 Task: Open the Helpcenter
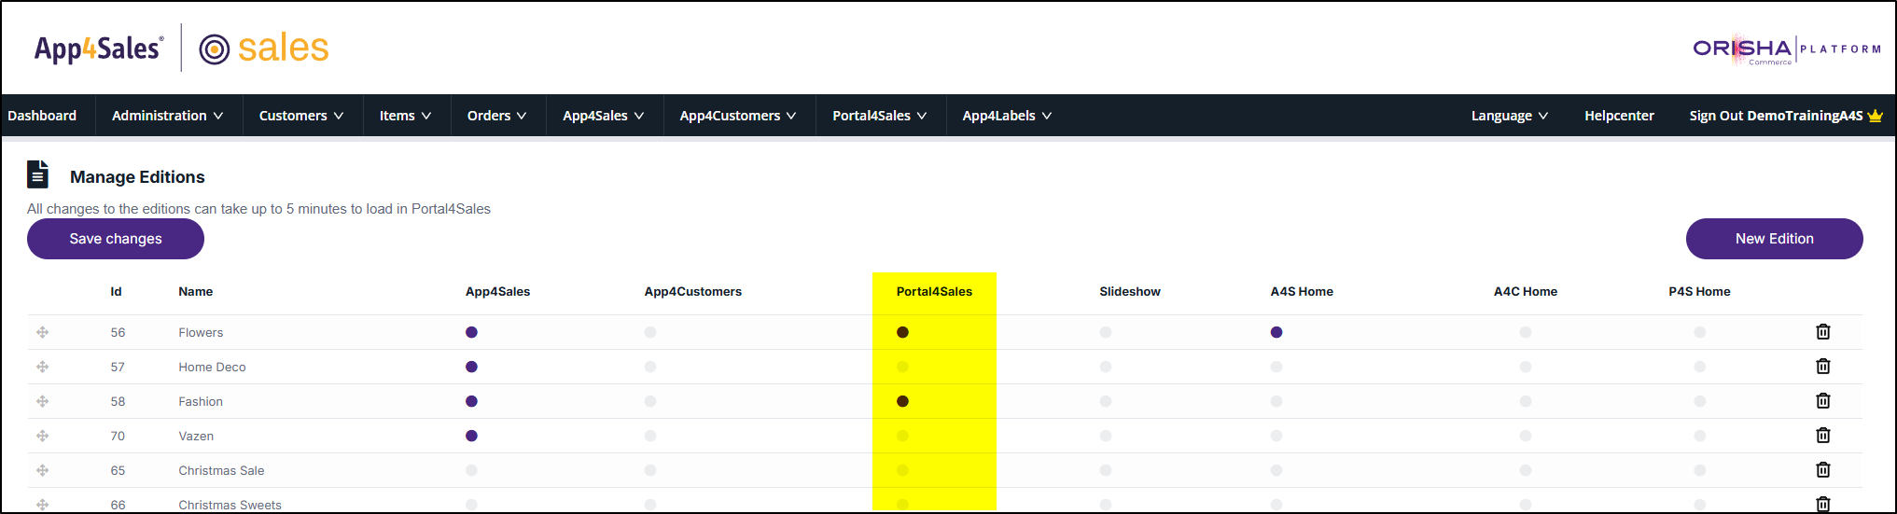pyautogui.click(x=1619, y=116)
